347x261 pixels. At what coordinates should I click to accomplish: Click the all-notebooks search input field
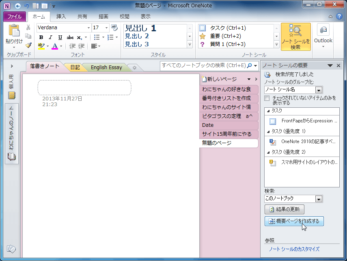pos(204,65)
